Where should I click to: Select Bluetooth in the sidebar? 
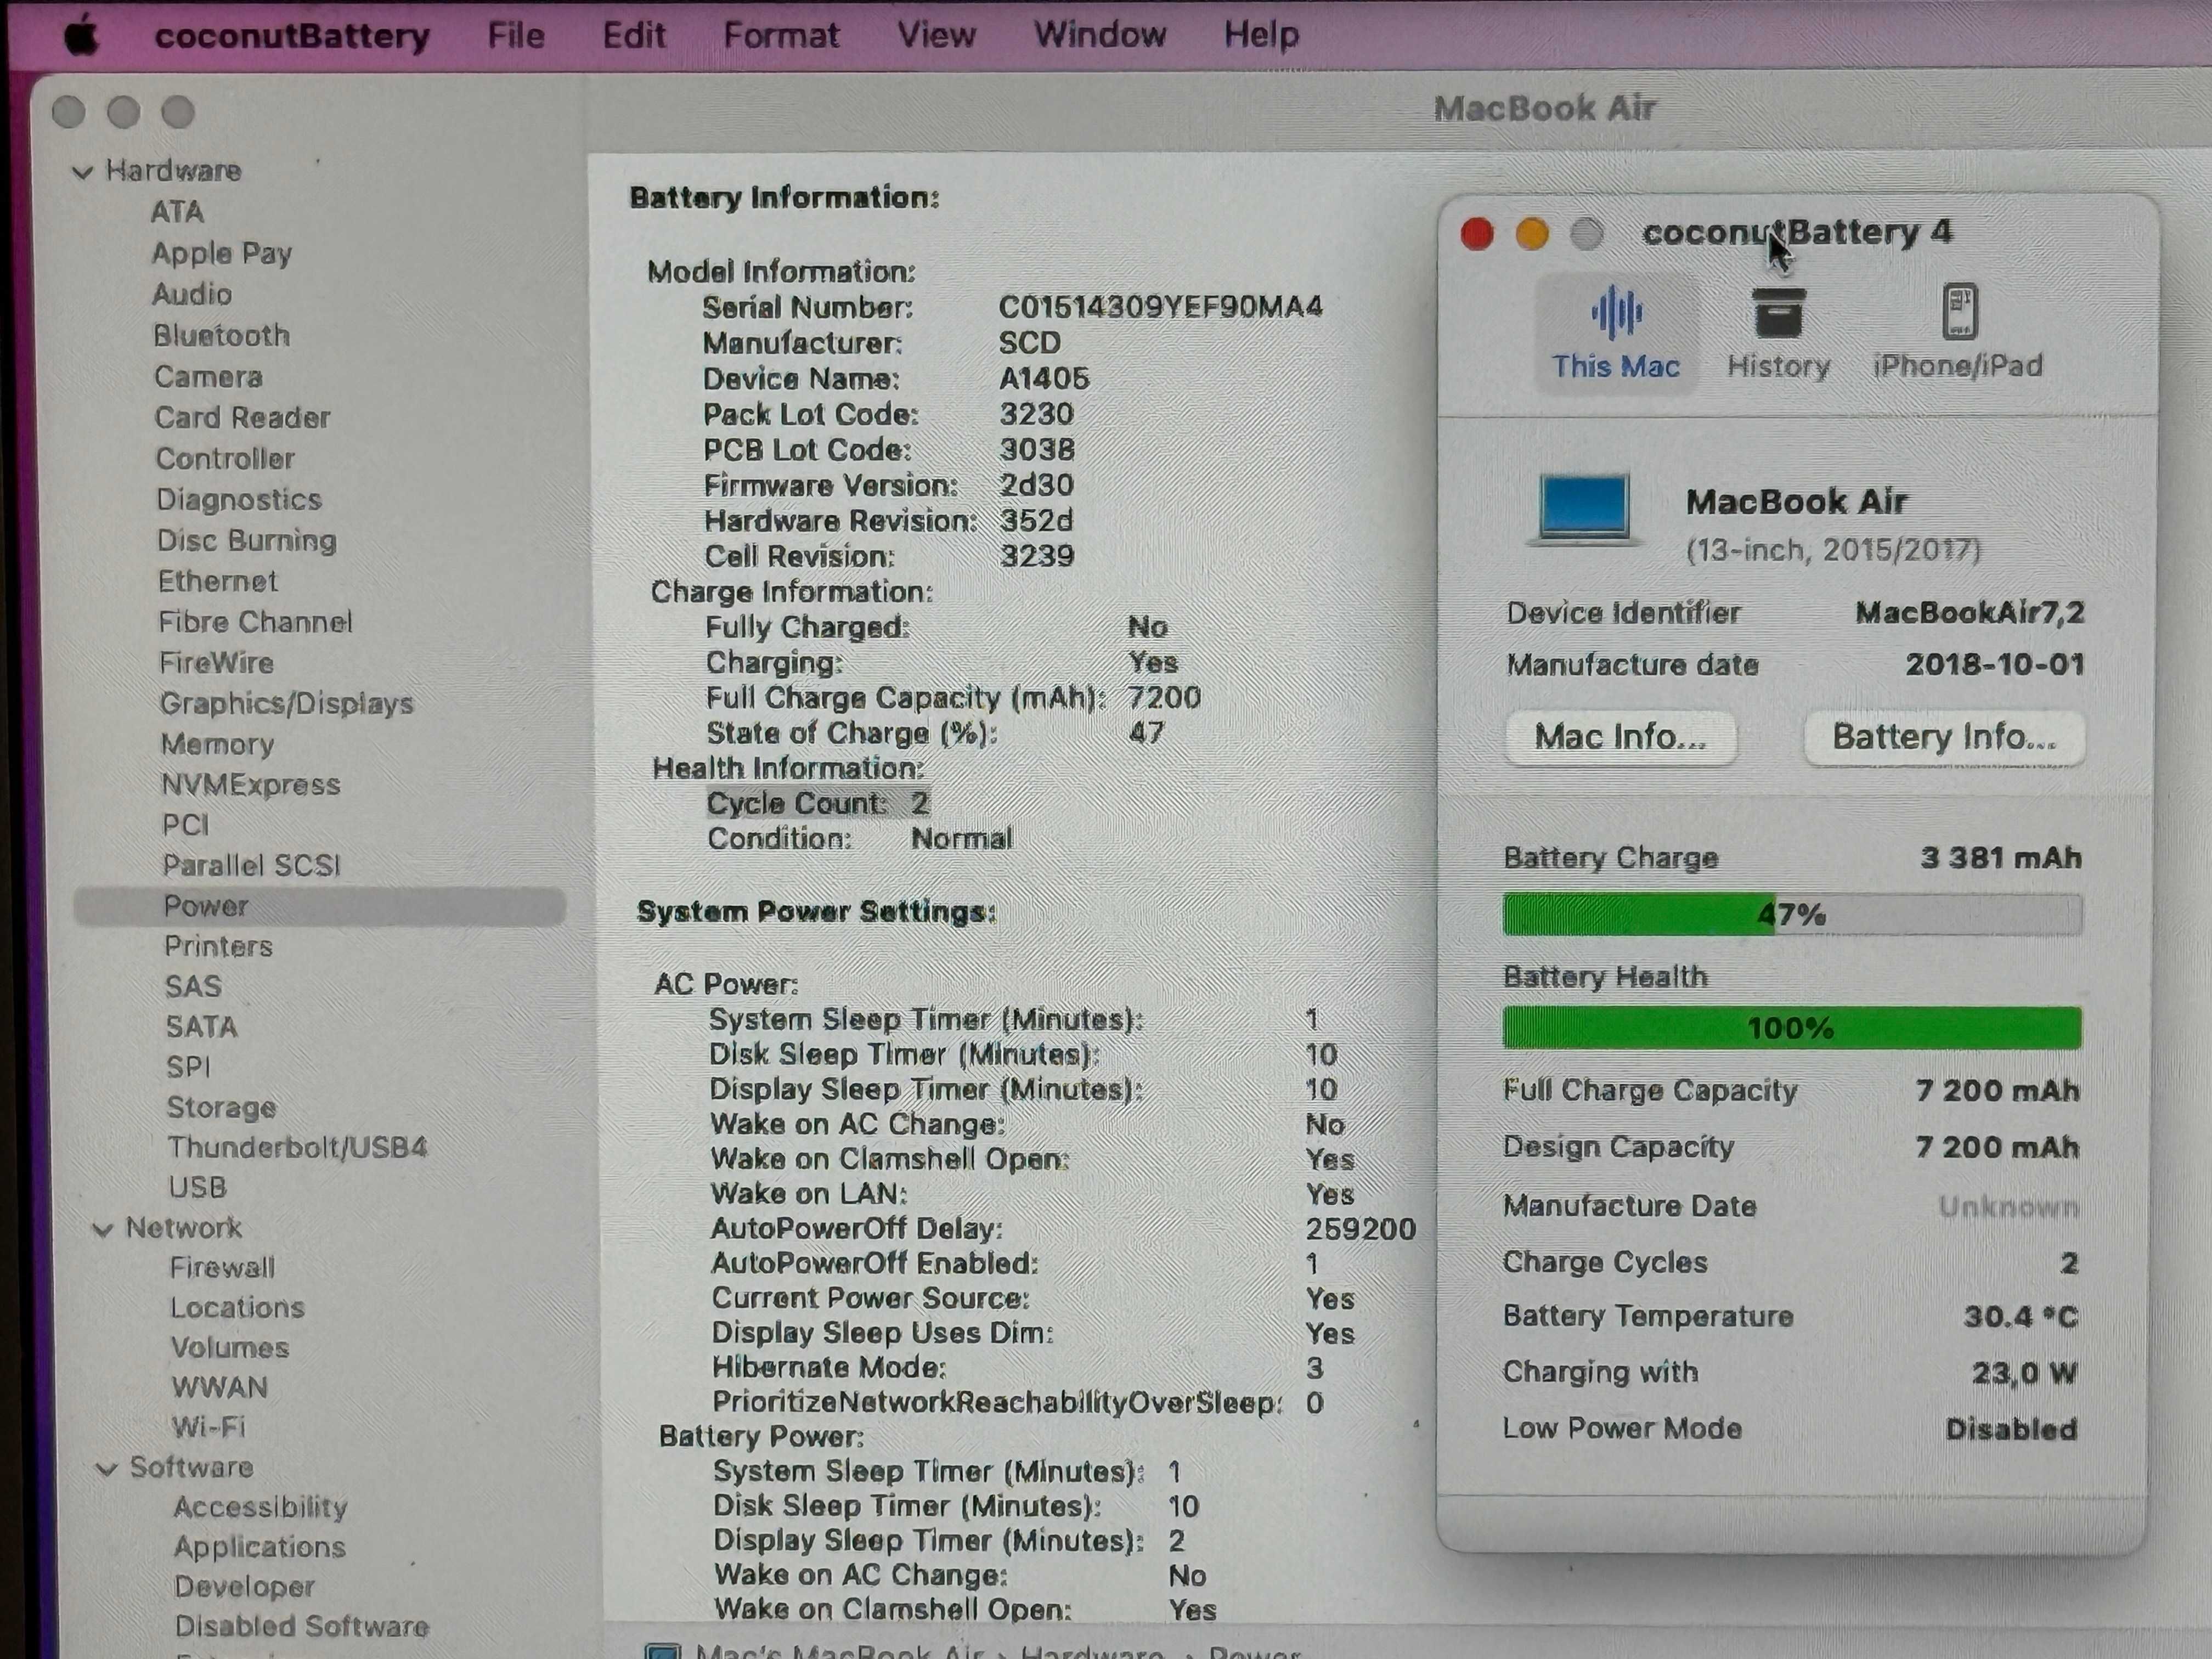(x=221, y=335)
